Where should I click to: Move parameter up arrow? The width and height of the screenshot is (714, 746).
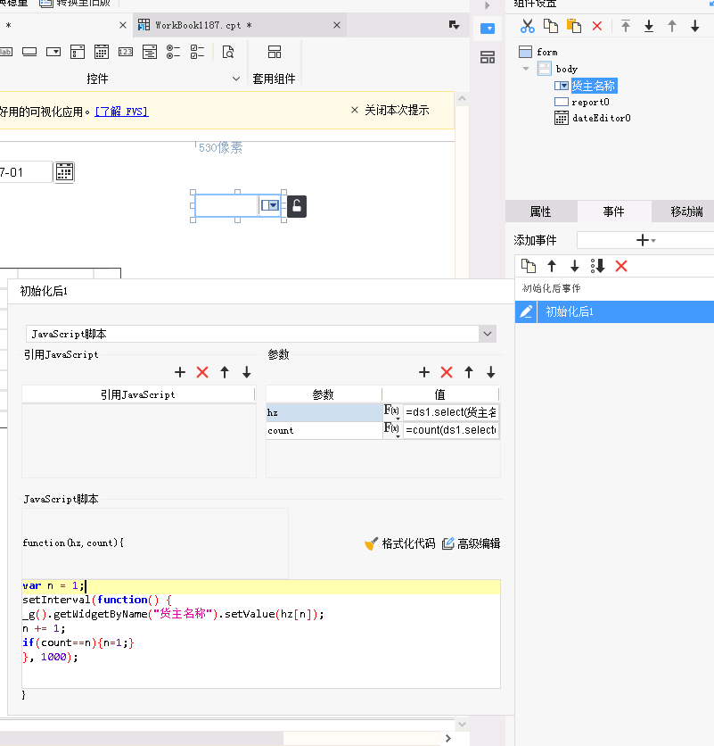tap(469, 372)
